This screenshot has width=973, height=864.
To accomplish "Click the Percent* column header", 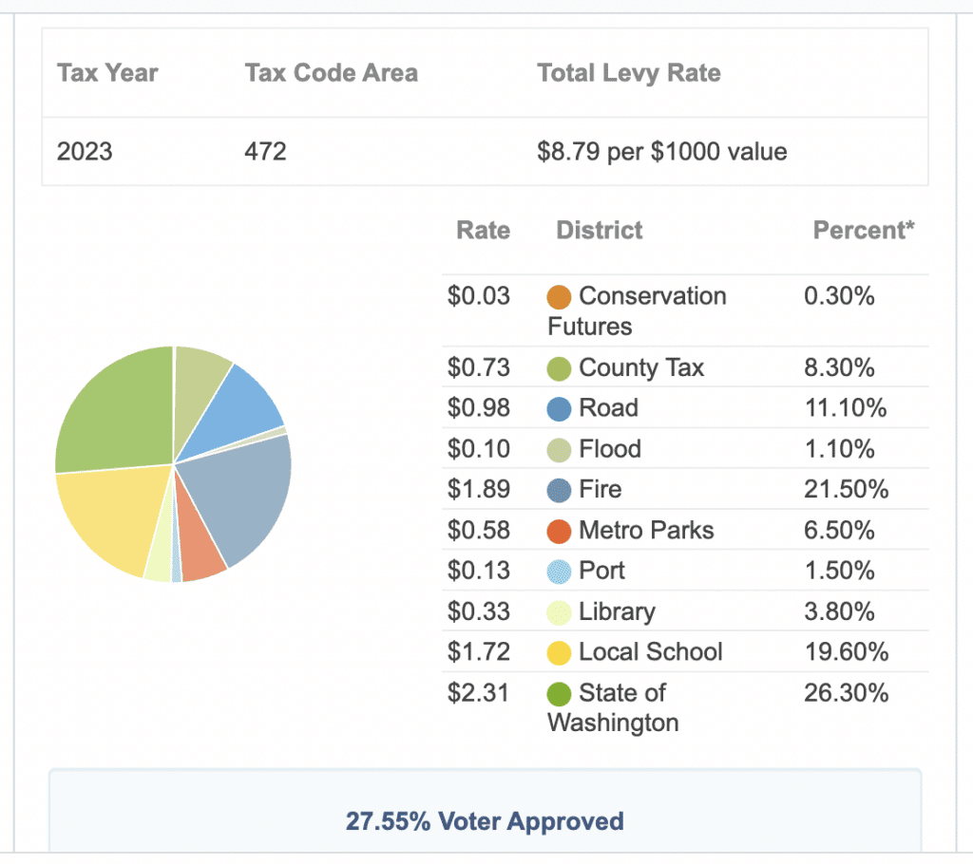I will click(863, 230).
